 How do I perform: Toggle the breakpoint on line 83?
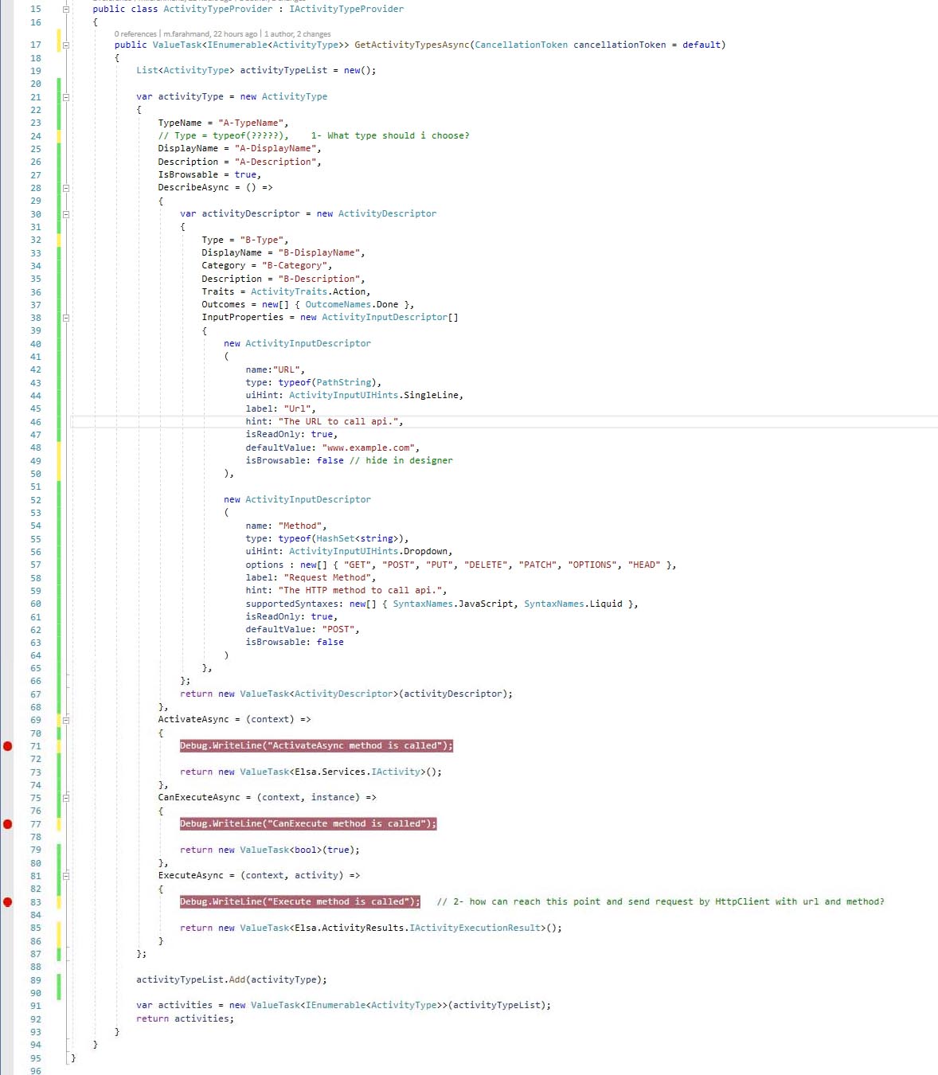click(7, 901)
